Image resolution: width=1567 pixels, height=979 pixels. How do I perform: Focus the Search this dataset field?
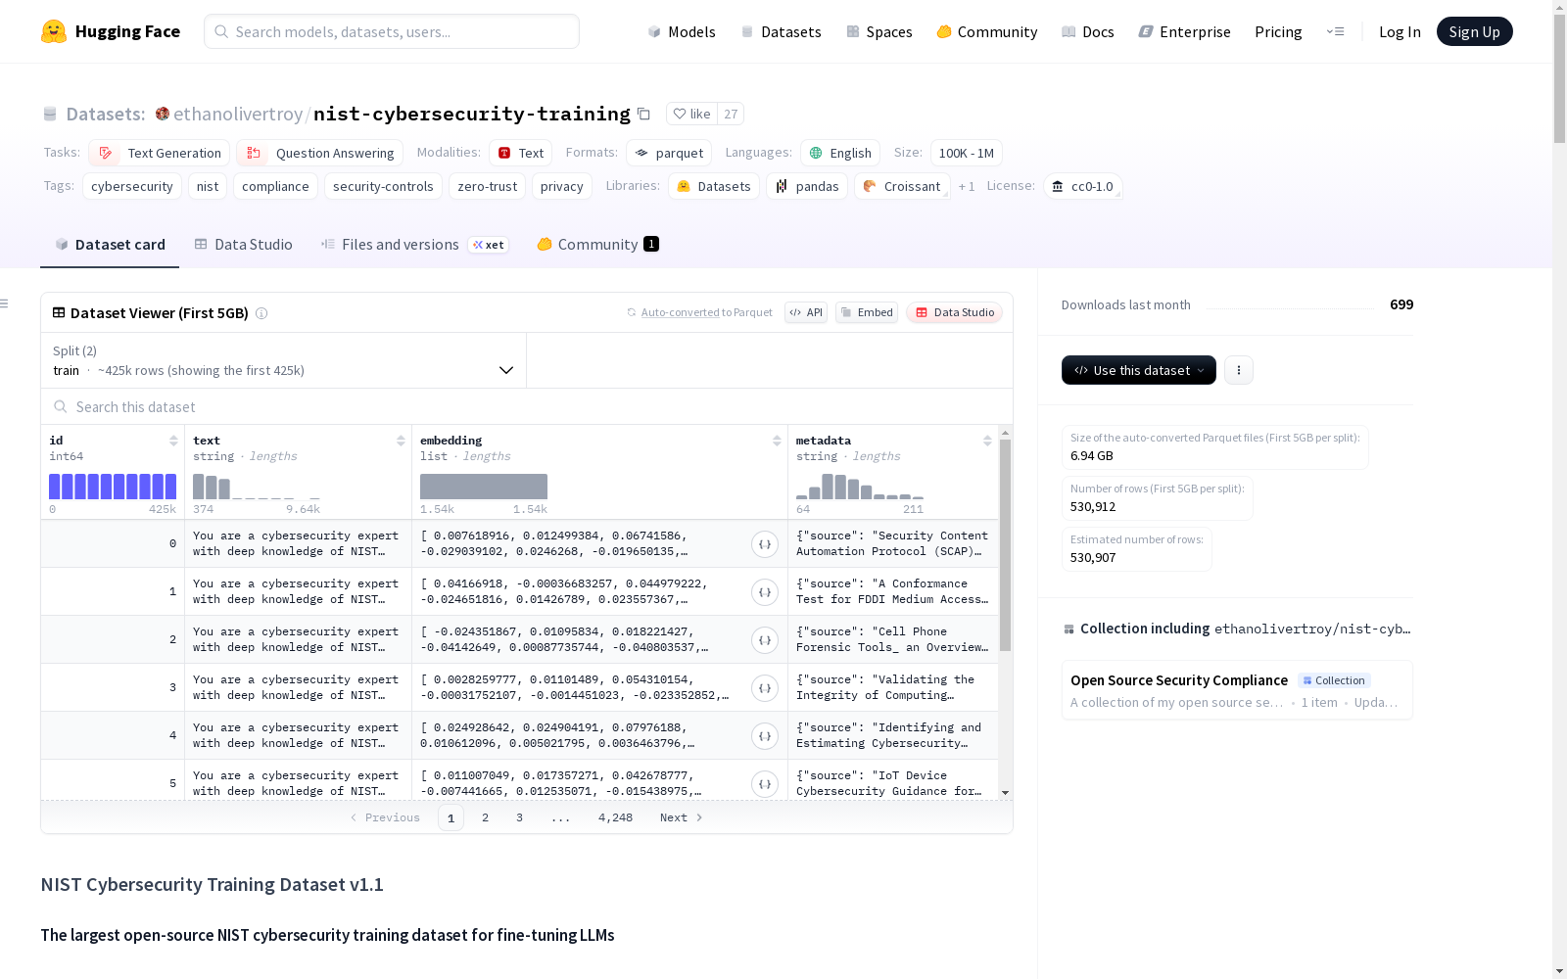pyautogui.click(x=527, y=406)
